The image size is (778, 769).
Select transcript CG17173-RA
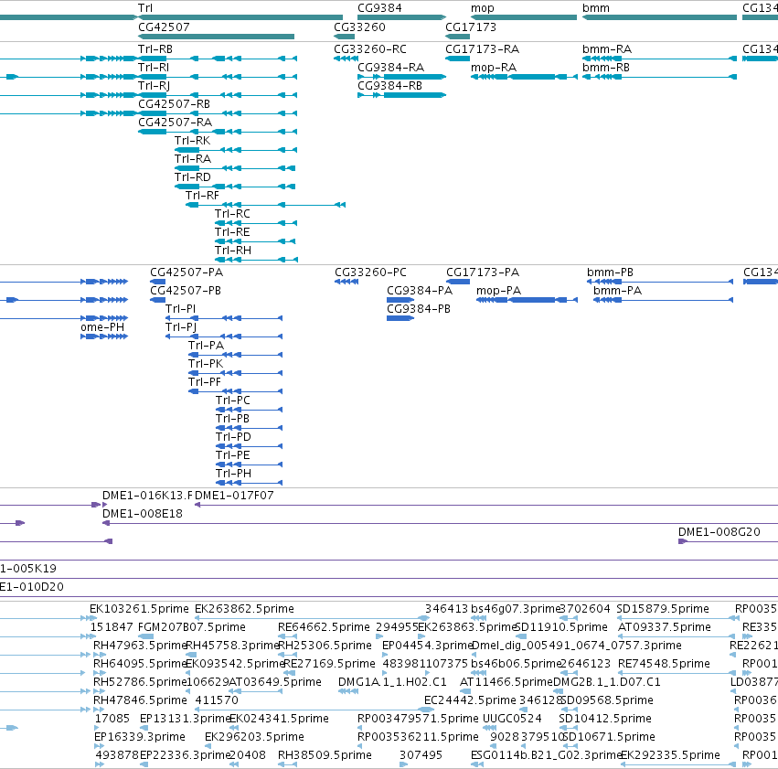coord(483,49)
